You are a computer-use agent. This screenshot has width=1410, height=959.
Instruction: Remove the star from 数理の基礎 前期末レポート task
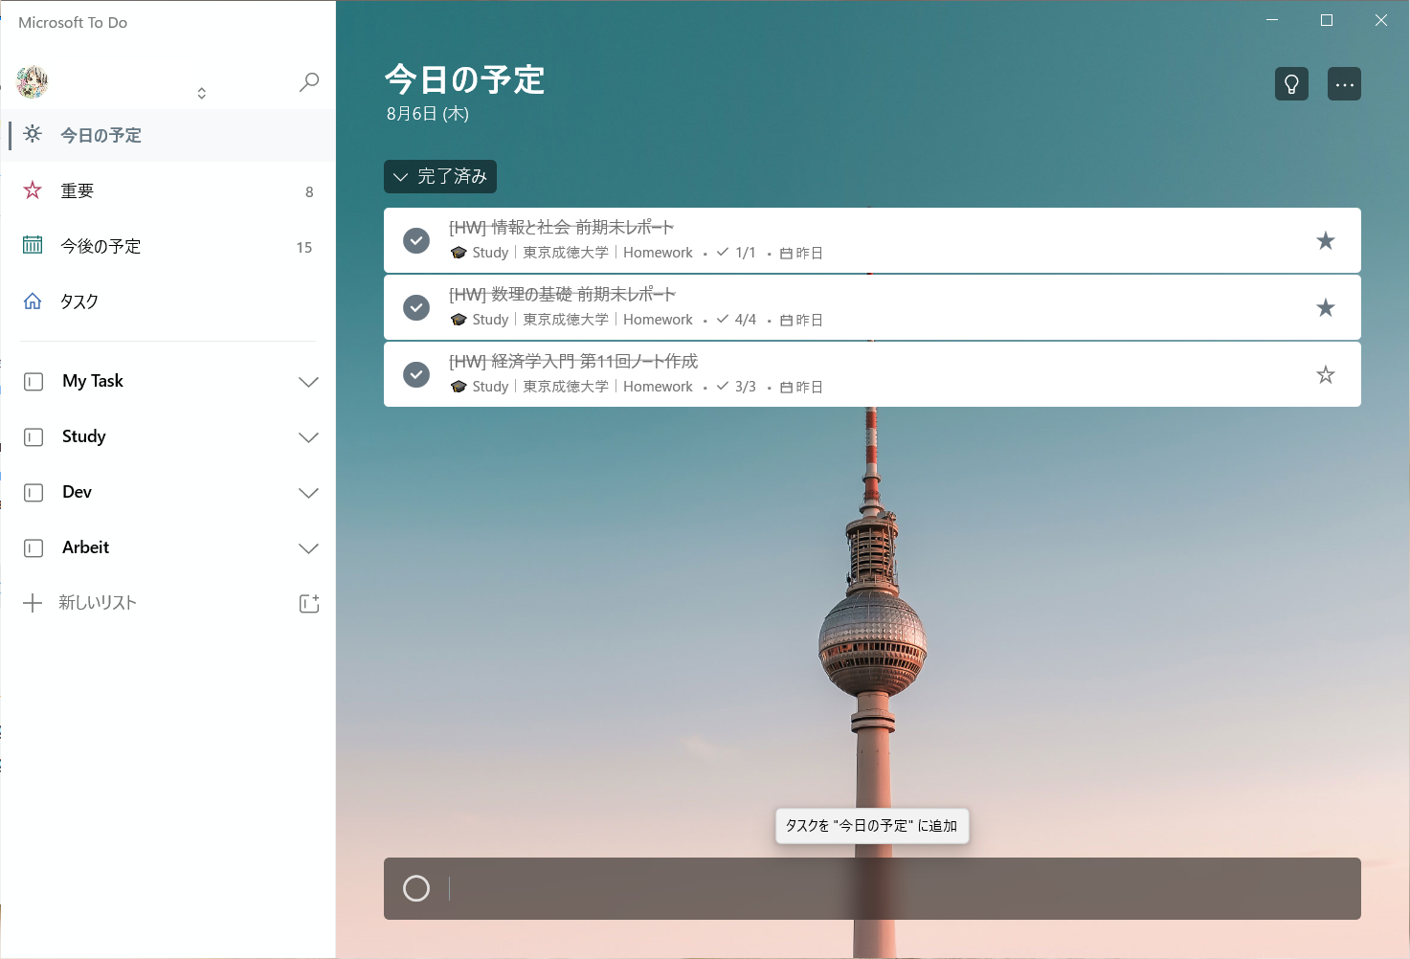click(x=1325, y=308)
